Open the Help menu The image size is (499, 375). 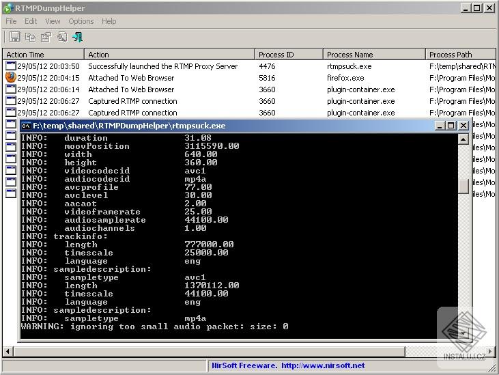tap(109, 21)
